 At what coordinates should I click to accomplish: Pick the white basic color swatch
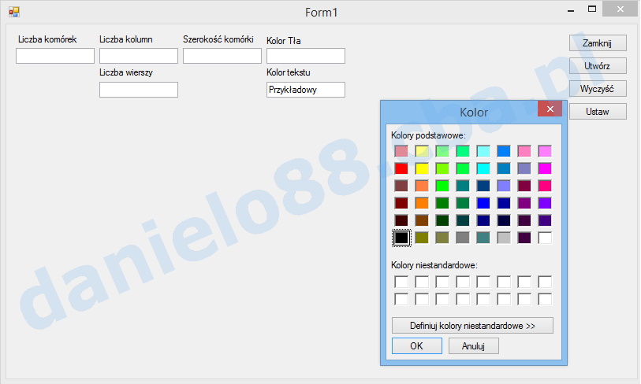[545, 238]
